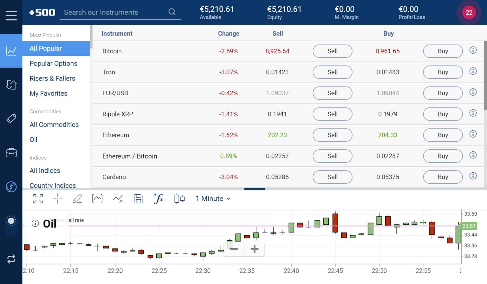Sell Ripple XRP
This screenshot has width=487, height=284.
click(x=332, y=114)
